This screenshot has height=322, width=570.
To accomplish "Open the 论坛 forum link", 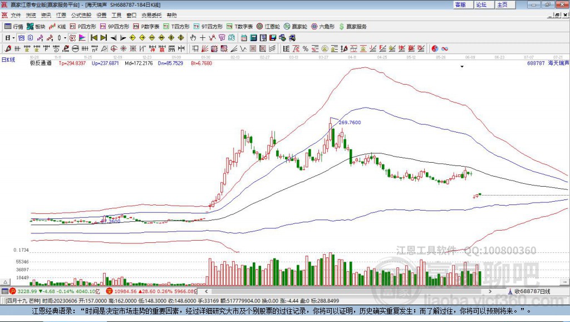I will tap(483, 4).
